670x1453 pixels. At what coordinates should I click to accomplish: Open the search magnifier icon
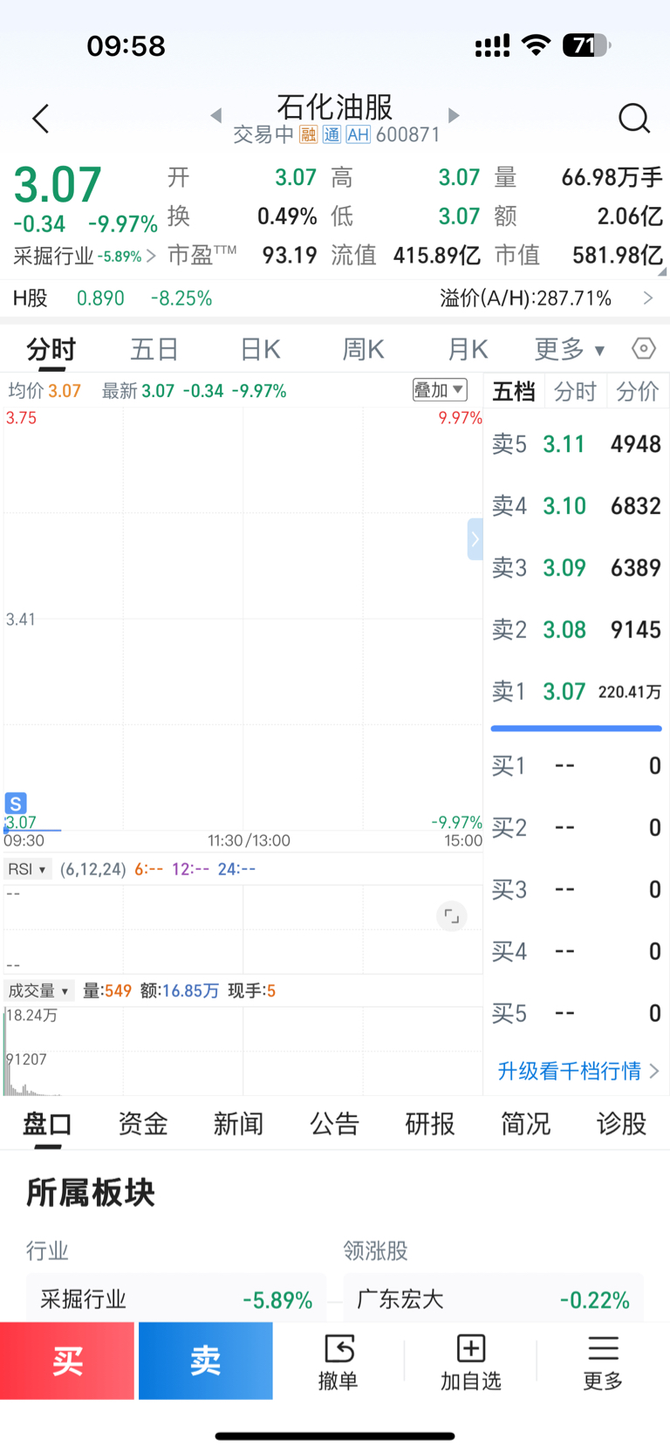click(x=634, y=118)
